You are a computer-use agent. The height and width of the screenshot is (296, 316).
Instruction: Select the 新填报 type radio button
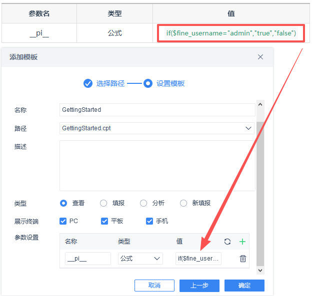pos(183,203)
